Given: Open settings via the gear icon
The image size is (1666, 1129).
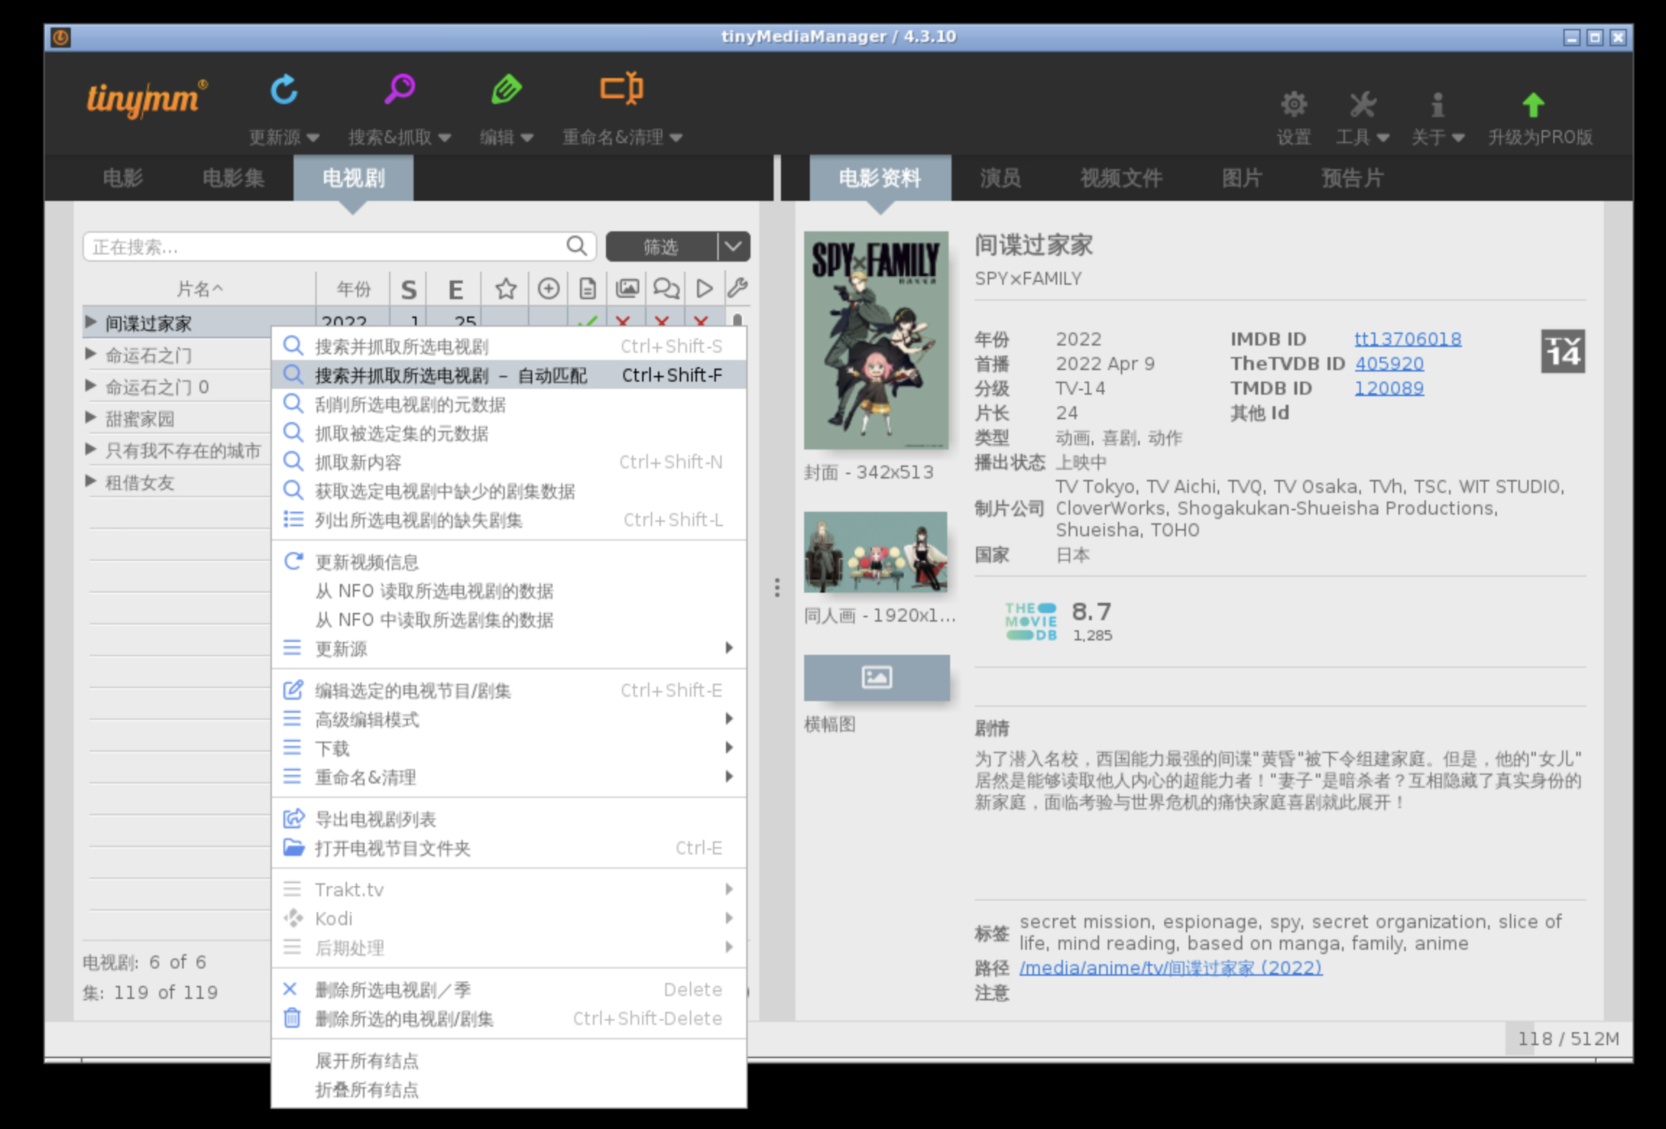Looking at the screenshot, I should [x=1294, y=105].
